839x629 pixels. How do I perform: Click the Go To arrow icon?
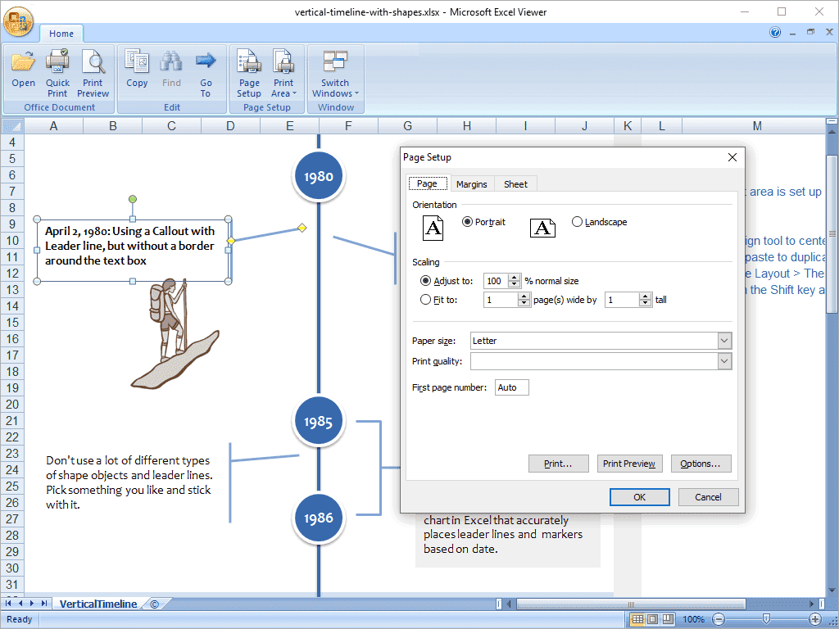pos(206,62)
